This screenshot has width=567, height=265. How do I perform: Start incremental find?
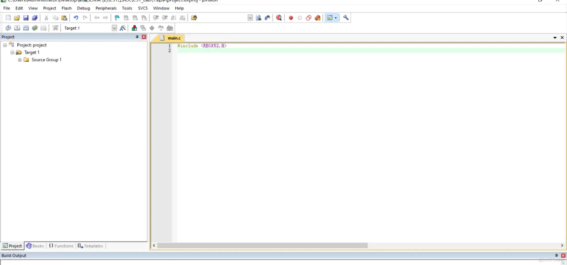267,18
